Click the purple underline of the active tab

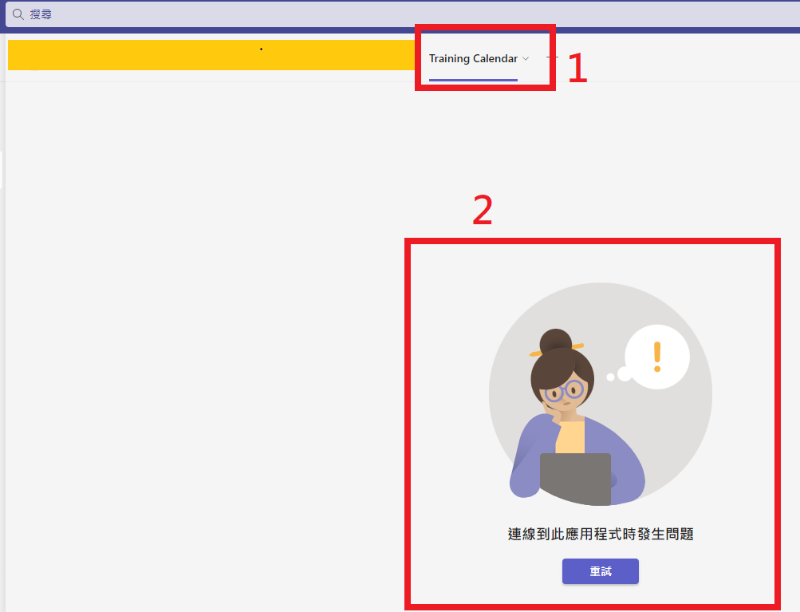(x=473, y=80)
